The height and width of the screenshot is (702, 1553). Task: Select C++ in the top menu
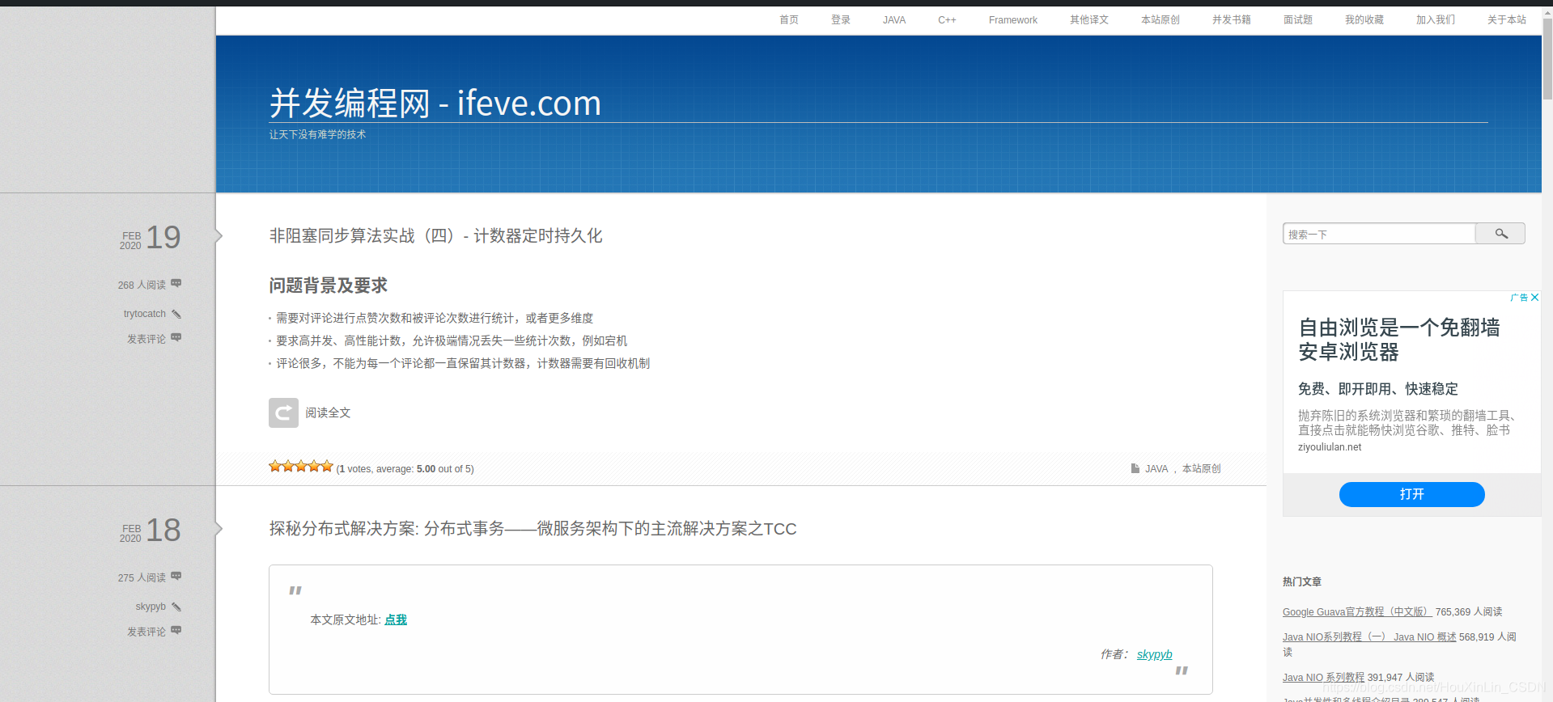947,20
